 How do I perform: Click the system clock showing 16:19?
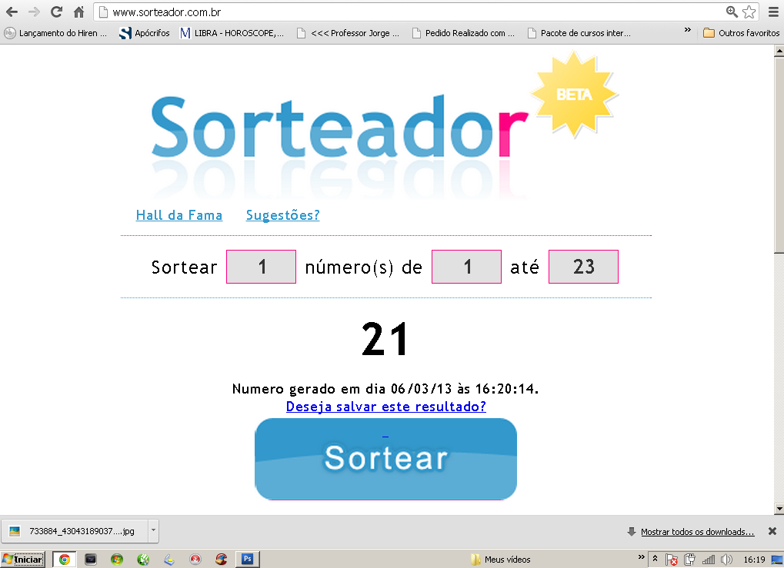[754, 560]
